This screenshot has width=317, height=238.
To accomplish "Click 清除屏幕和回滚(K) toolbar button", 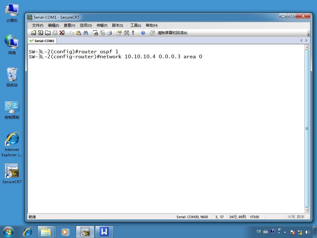I will coord(172,33).
